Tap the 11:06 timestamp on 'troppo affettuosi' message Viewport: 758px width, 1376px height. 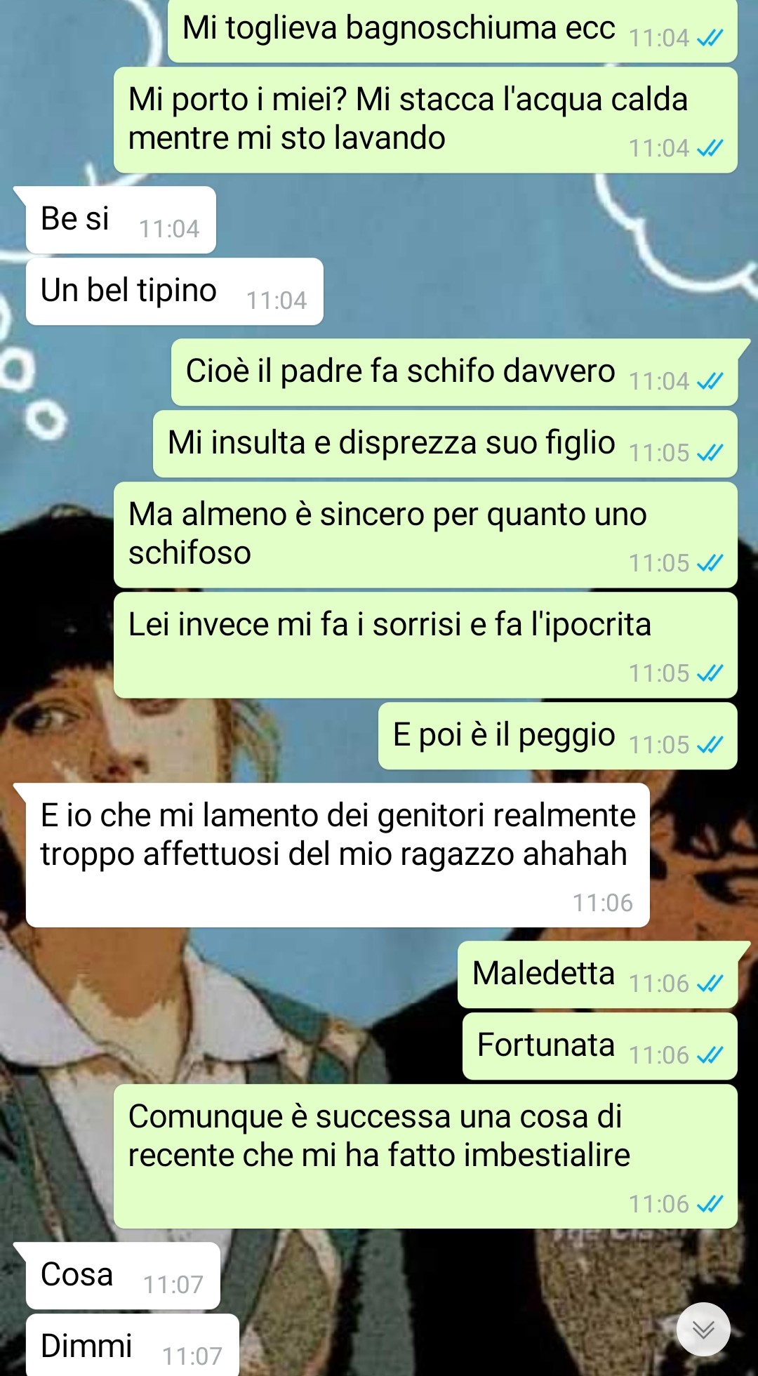tap(603, 903)
